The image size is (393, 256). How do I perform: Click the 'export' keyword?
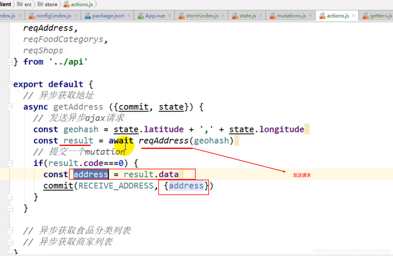(28, 84)
